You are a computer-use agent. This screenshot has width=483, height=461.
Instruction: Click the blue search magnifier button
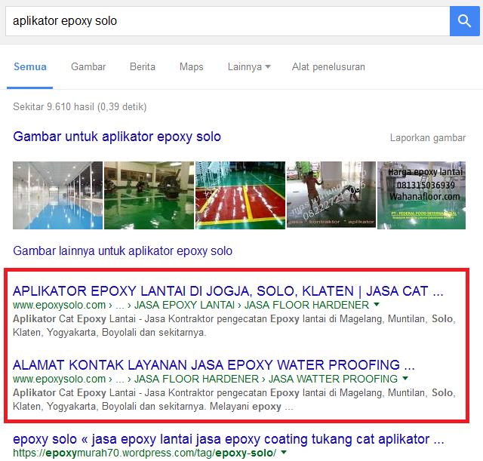[x=464, y=21]
